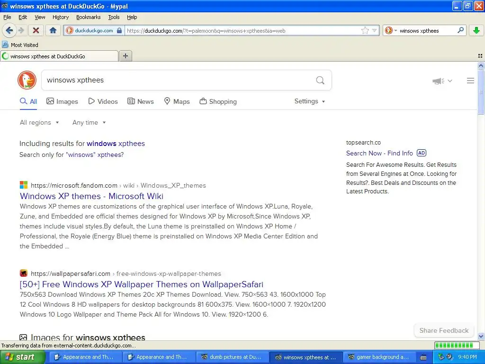485x364 pixels.
Task: Click the keyboard icon on the taskbar
Action: pos(423,357)
